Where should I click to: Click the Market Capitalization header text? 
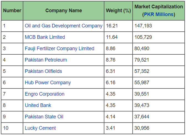click(159, 7)
